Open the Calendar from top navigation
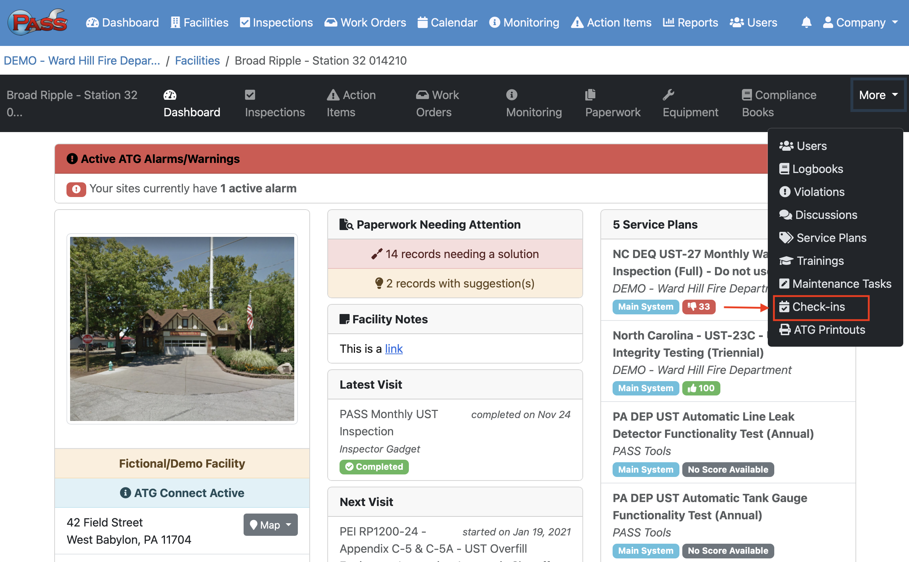Viewport: 909px width, 562px height. [x=447, y=23]
